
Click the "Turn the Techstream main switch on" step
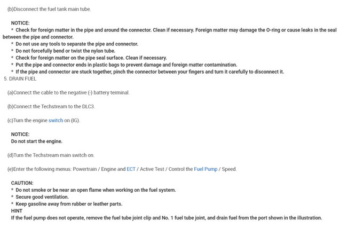(x=51, y=155)
